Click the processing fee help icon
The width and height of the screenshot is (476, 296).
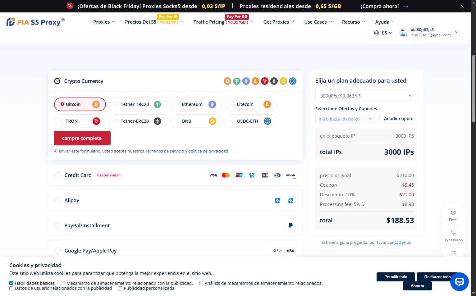pyautogui.click(x=364, y=204)
